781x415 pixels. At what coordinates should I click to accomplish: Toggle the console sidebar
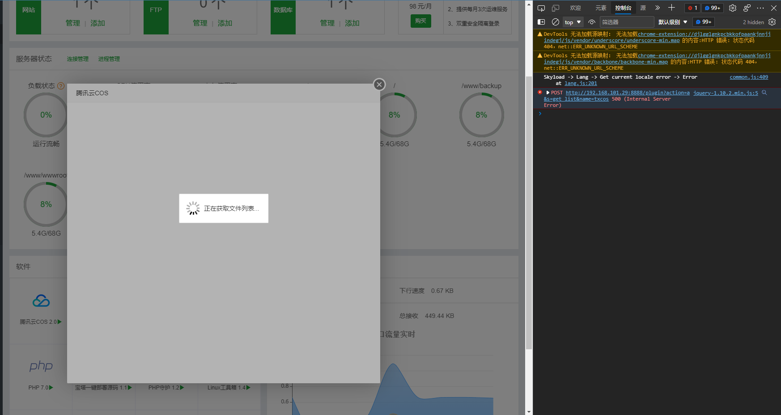click(x=541, y=22)
